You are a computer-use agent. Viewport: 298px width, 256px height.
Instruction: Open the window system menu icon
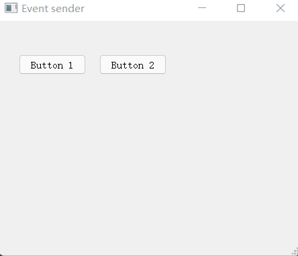[x=11, y=8]
